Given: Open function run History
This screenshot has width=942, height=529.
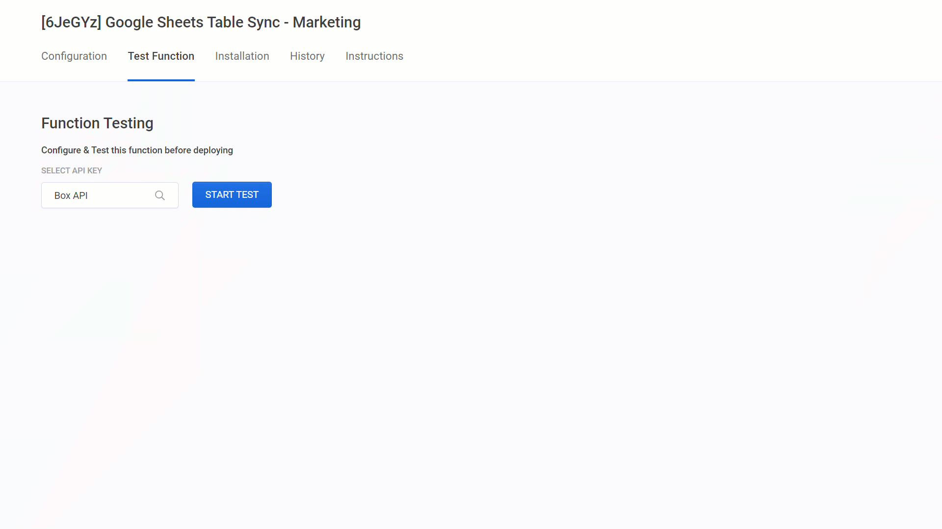Looking at the screenshot, I should (x=307, y=56).
